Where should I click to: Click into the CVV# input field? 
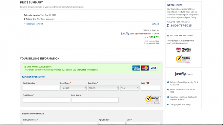[x=150, y=88]
